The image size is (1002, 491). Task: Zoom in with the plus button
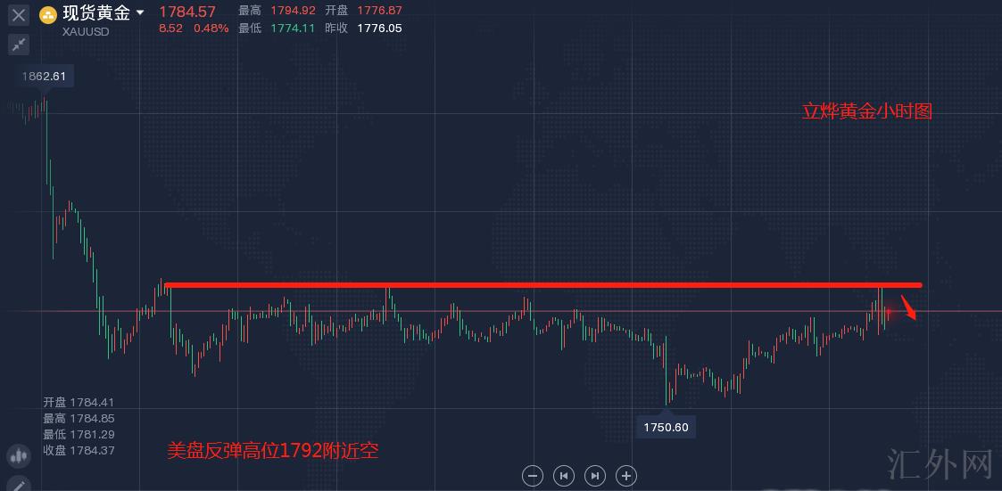tap(626, 476)
